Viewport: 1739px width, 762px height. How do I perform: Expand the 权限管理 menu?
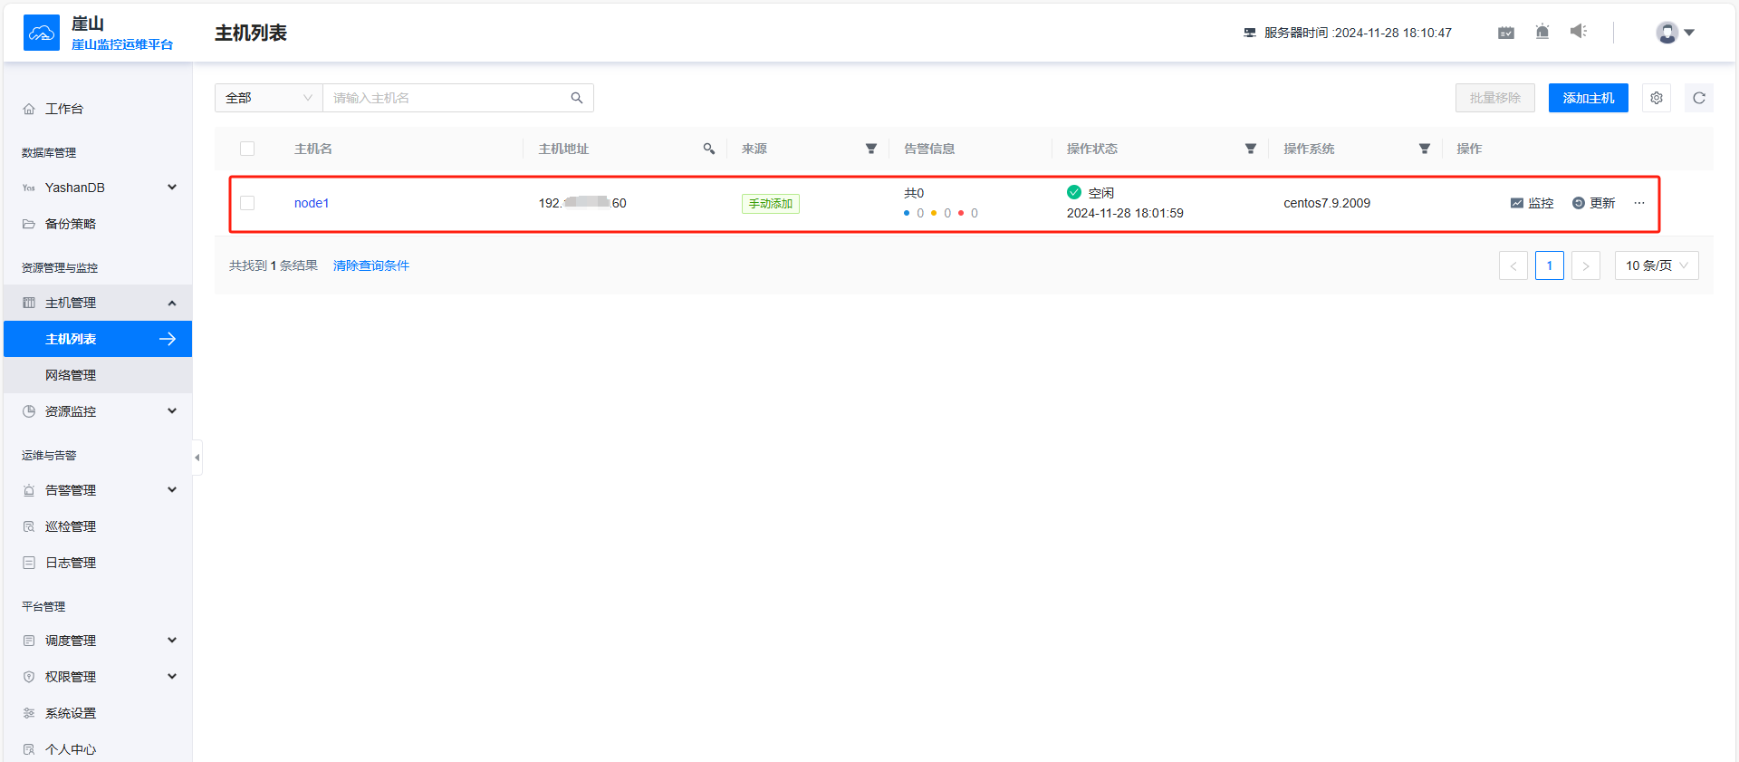pos(98,677)
